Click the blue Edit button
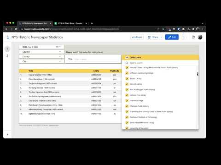The image size is (221, 165). point(172,37)
